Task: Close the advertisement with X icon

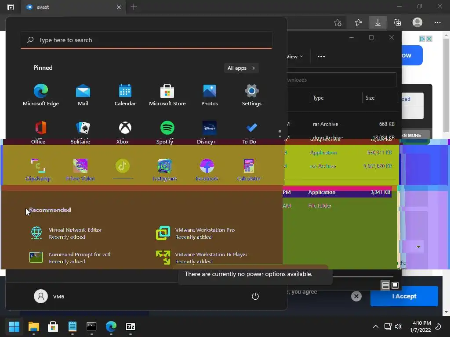Action: tap(429, 39)
